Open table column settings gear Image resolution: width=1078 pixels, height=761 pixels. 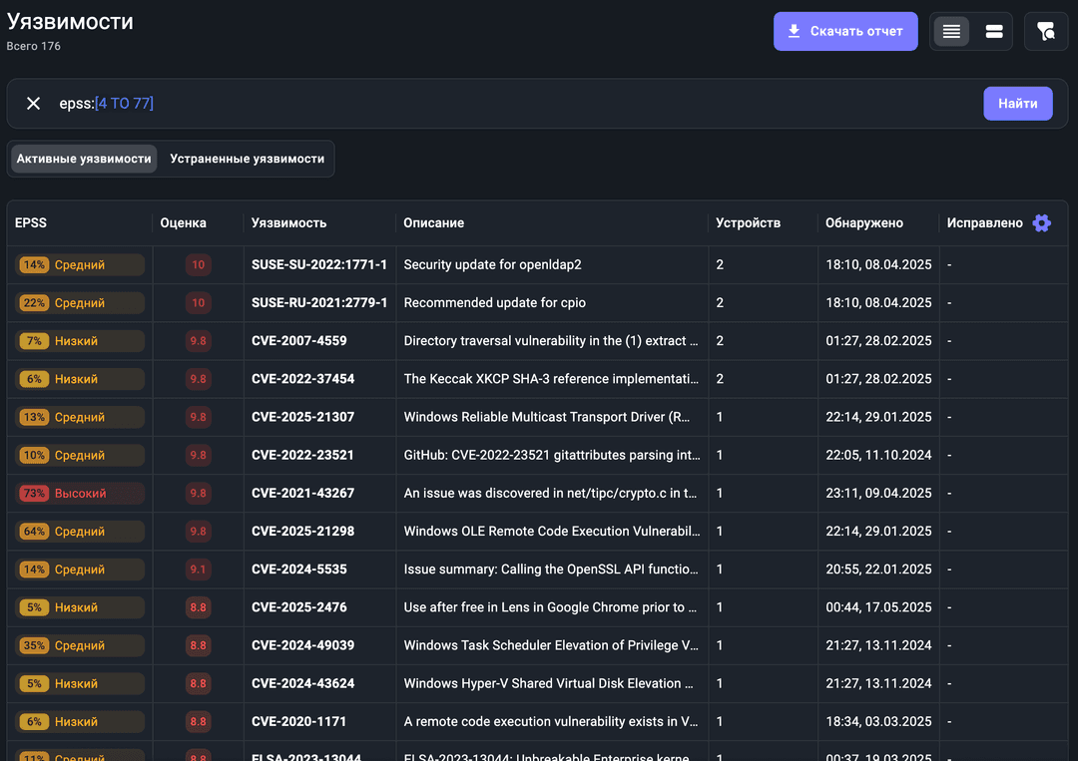(1042, 223)
